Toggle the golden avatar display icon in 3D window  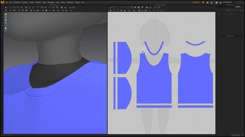point(6,29)
